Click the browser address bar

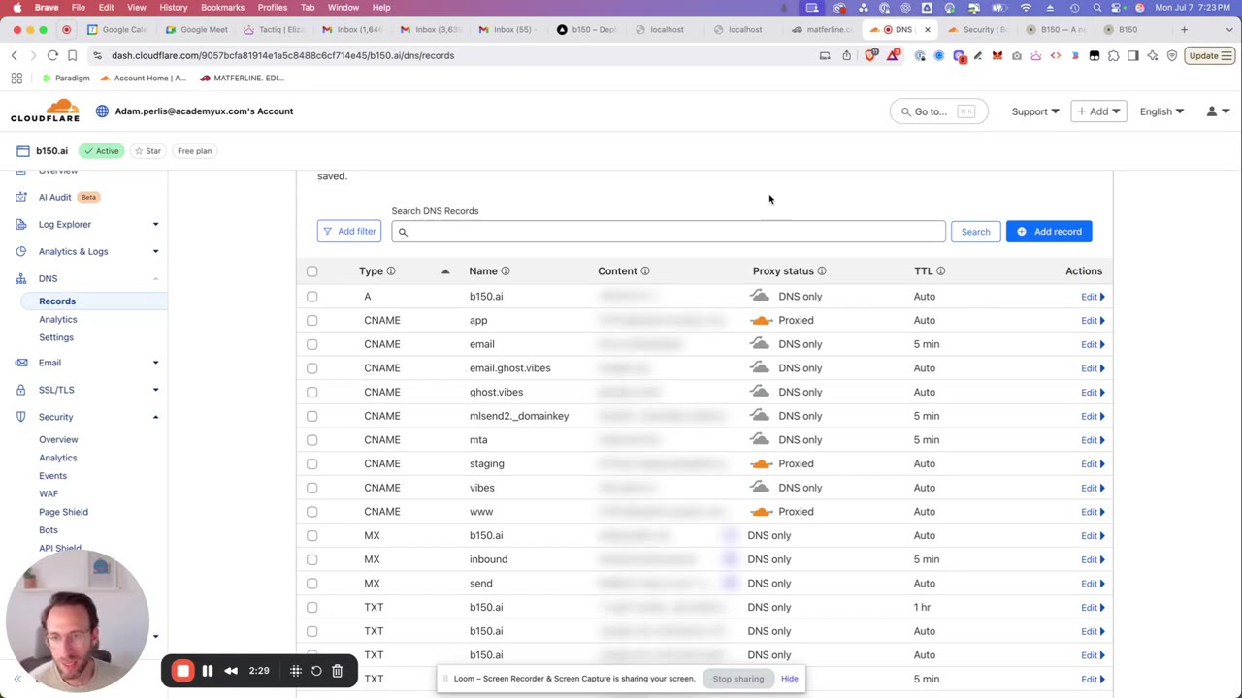(x=456, y=55)
